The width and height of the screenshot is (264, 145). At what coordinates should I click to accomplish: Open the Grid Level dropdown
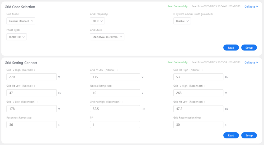coord(107,37)
